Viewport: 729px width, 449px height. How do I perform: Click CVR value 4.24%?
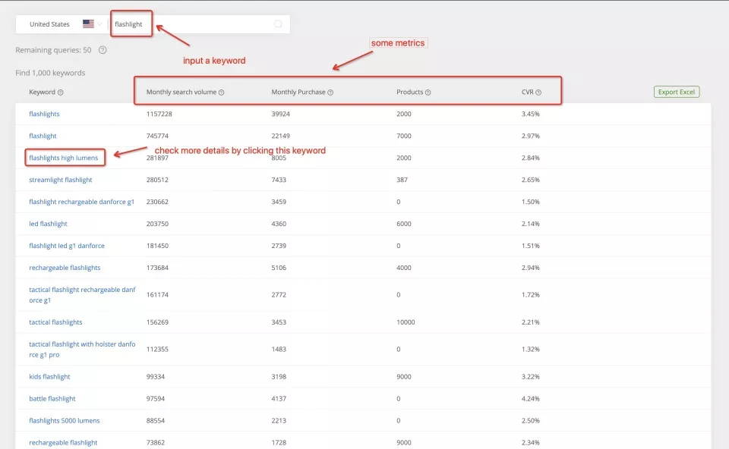tap(531, 398)
